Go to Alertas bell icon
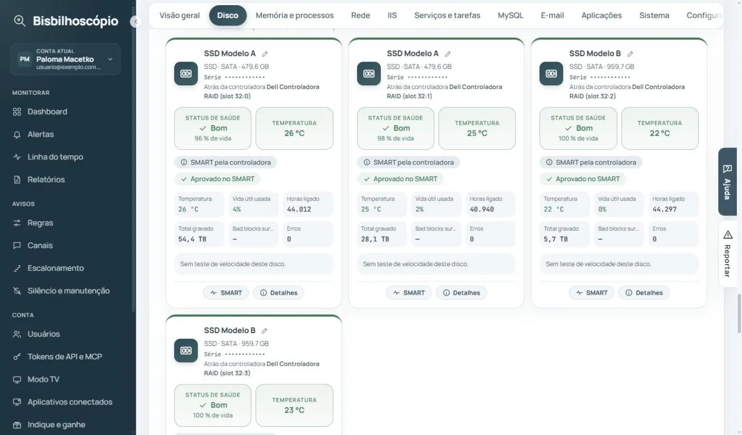742x435 pixels. pyautogui.click(x=17, y=134)
